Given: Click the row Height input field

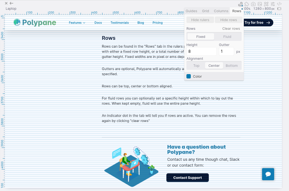Looking at the screenshot, I should click(201, 51).
